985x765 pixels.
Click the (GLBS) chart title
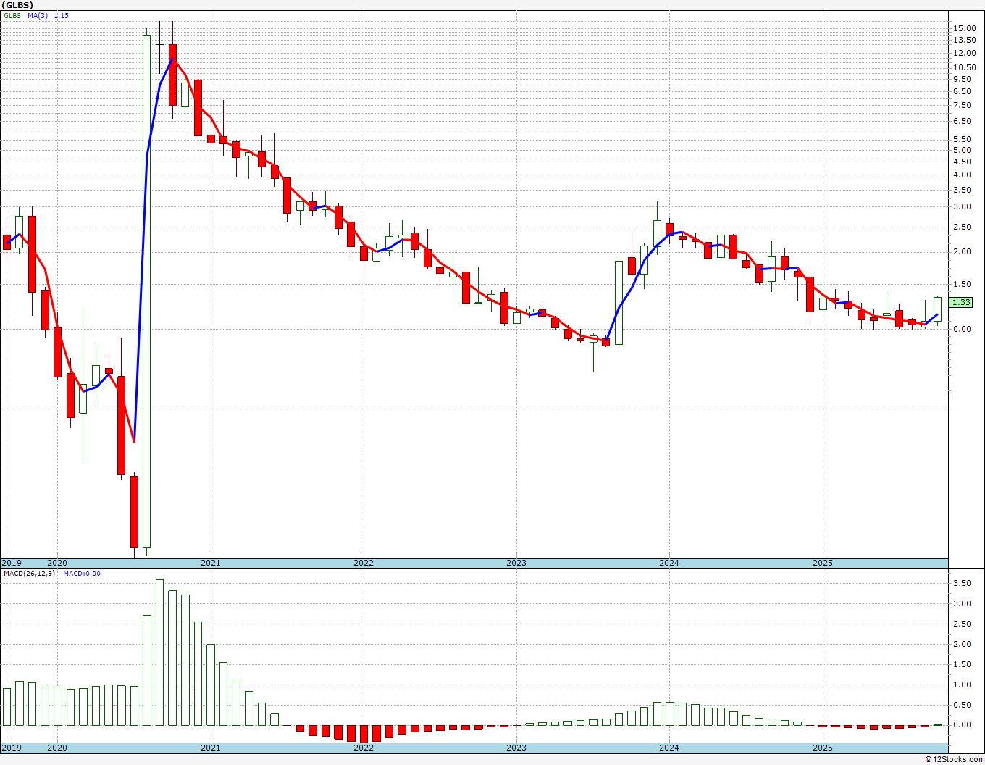17,4
